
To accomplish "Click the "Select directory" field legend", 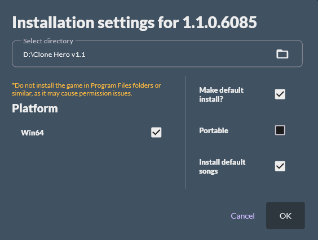I will (48, 41).
